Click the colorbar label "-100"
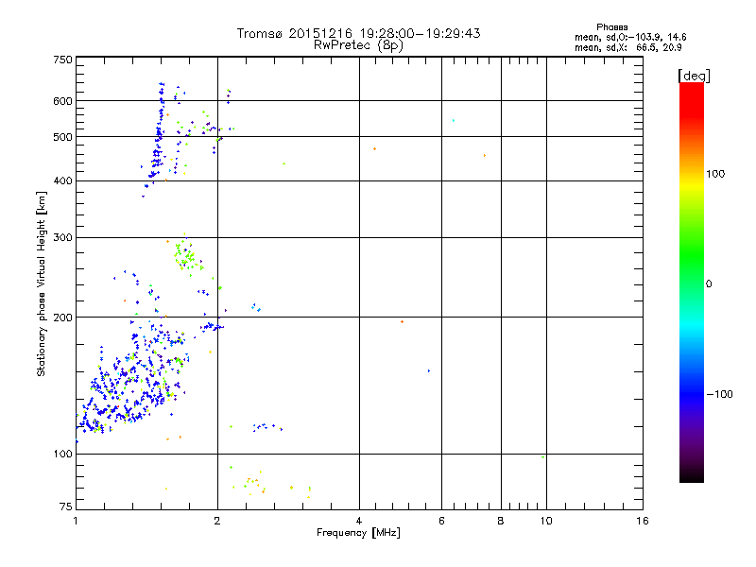This screenshot has width=756, height=567. [720, 394]
